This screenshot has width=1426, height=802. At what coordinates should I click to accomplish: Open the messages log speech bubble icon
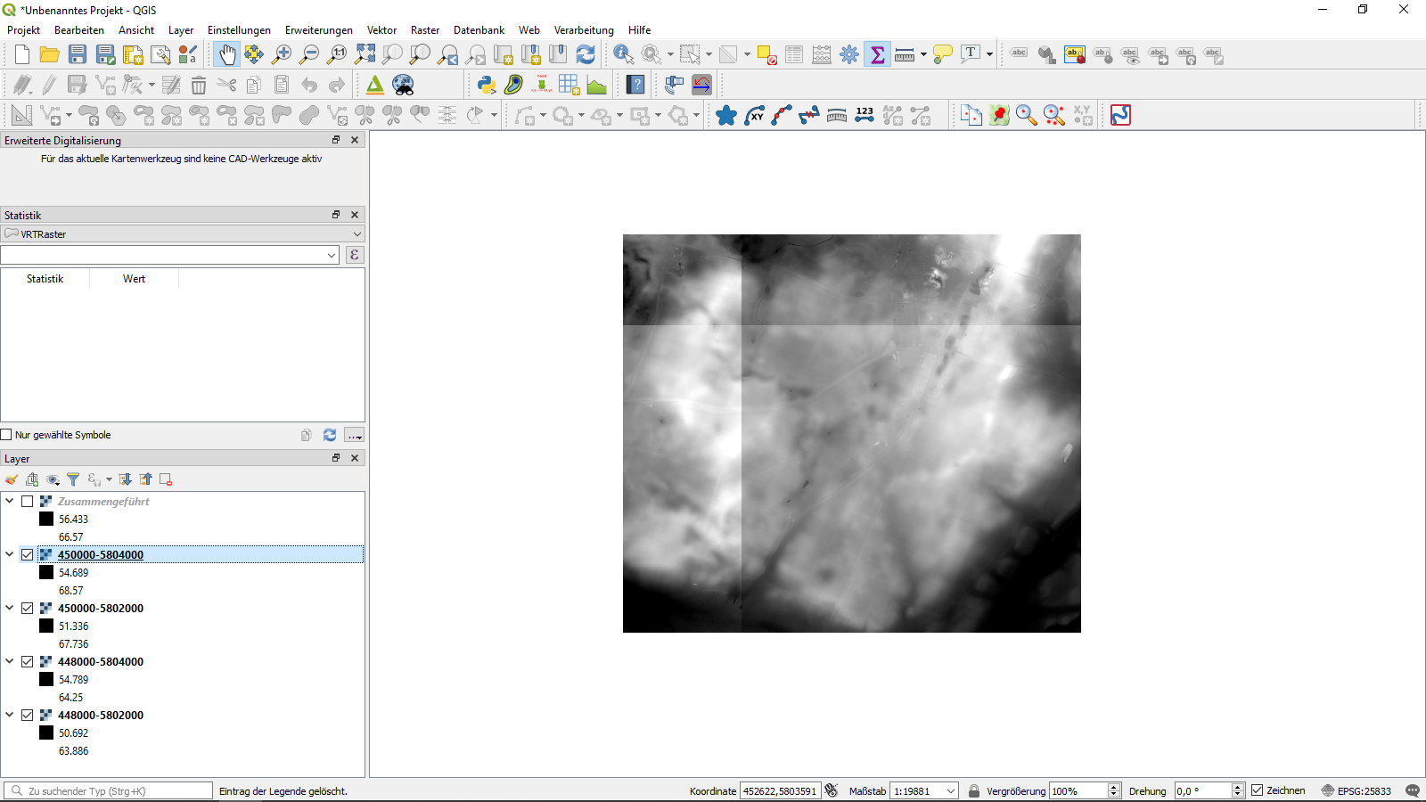coord(1413,790)
